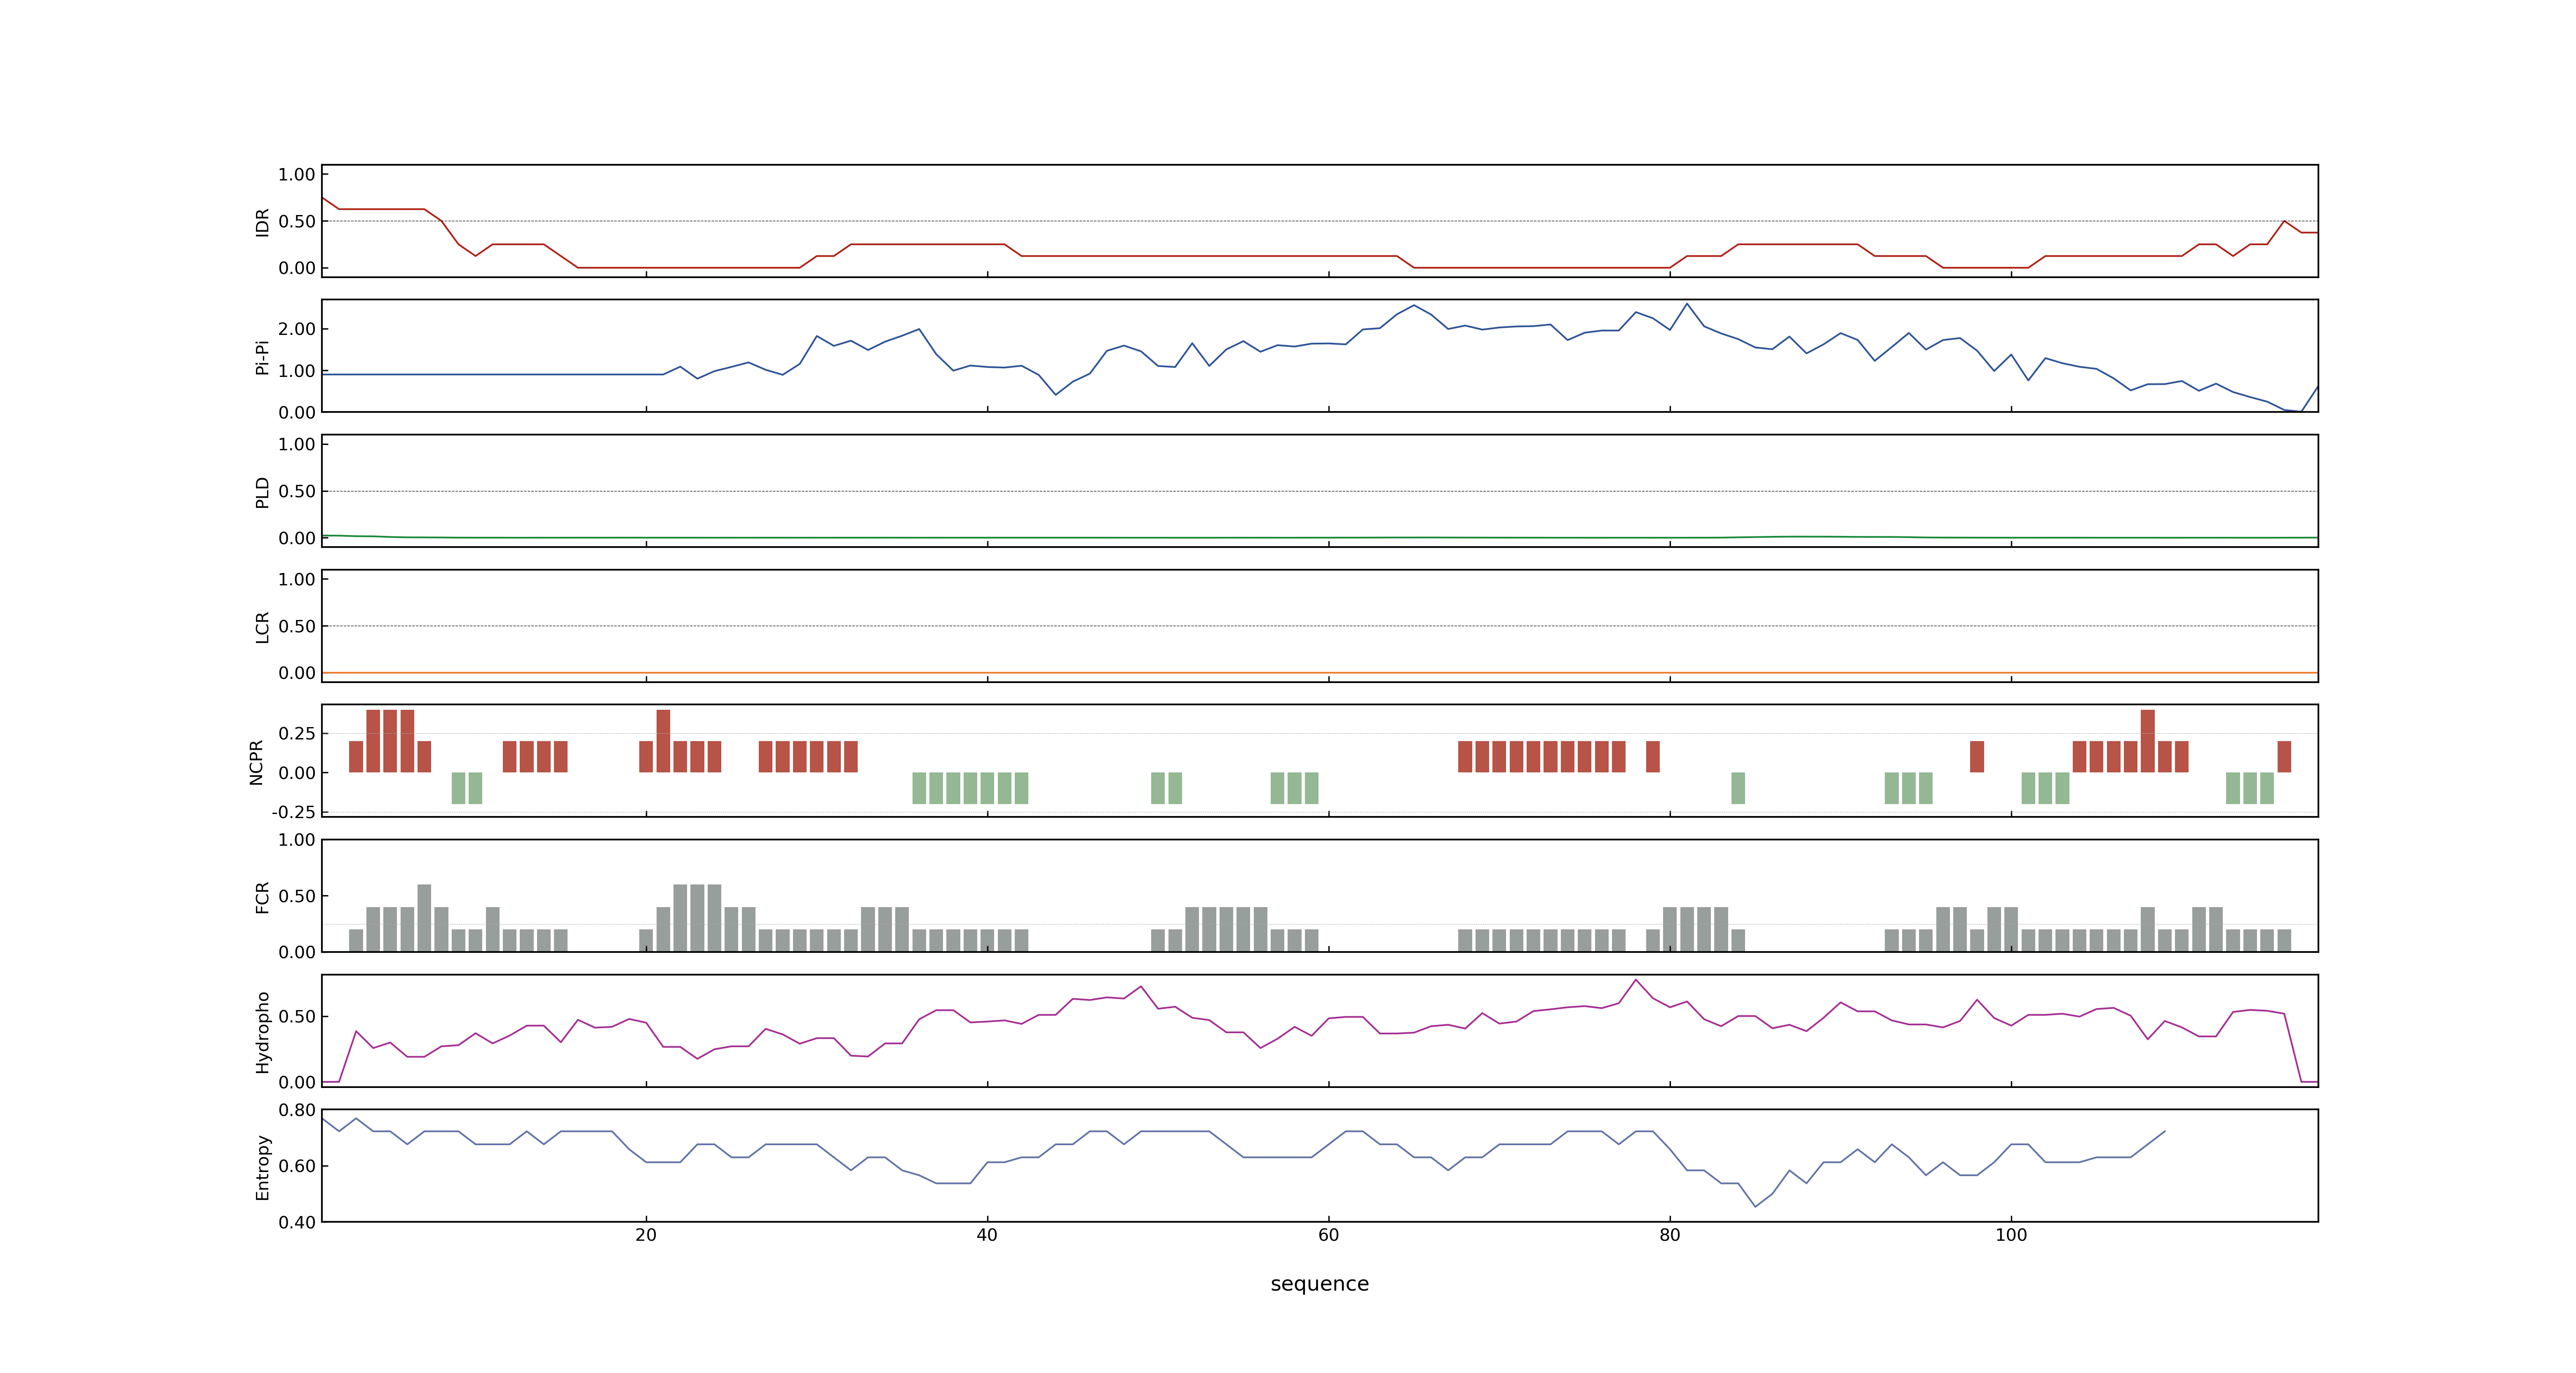The width and height of the screenshot is (2576, 1373).
Task: Click the Entropy axis label
Action: (262, 1166)
